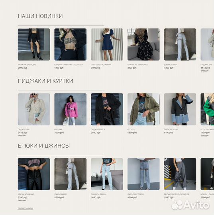This screenshot has width=214, height=215.
Task: Select the ДЖИНСЫ СТРАЗЫ product image
Action: click(x=143, y=174)
